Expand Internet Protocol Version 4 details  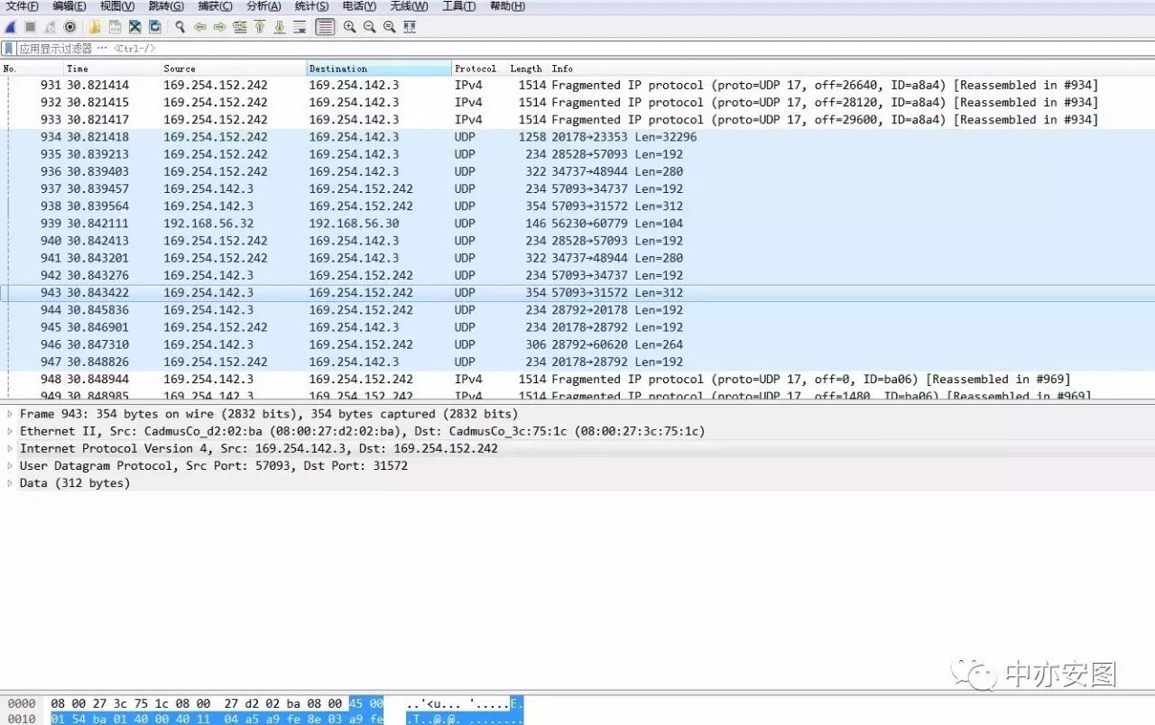[10, 448]
